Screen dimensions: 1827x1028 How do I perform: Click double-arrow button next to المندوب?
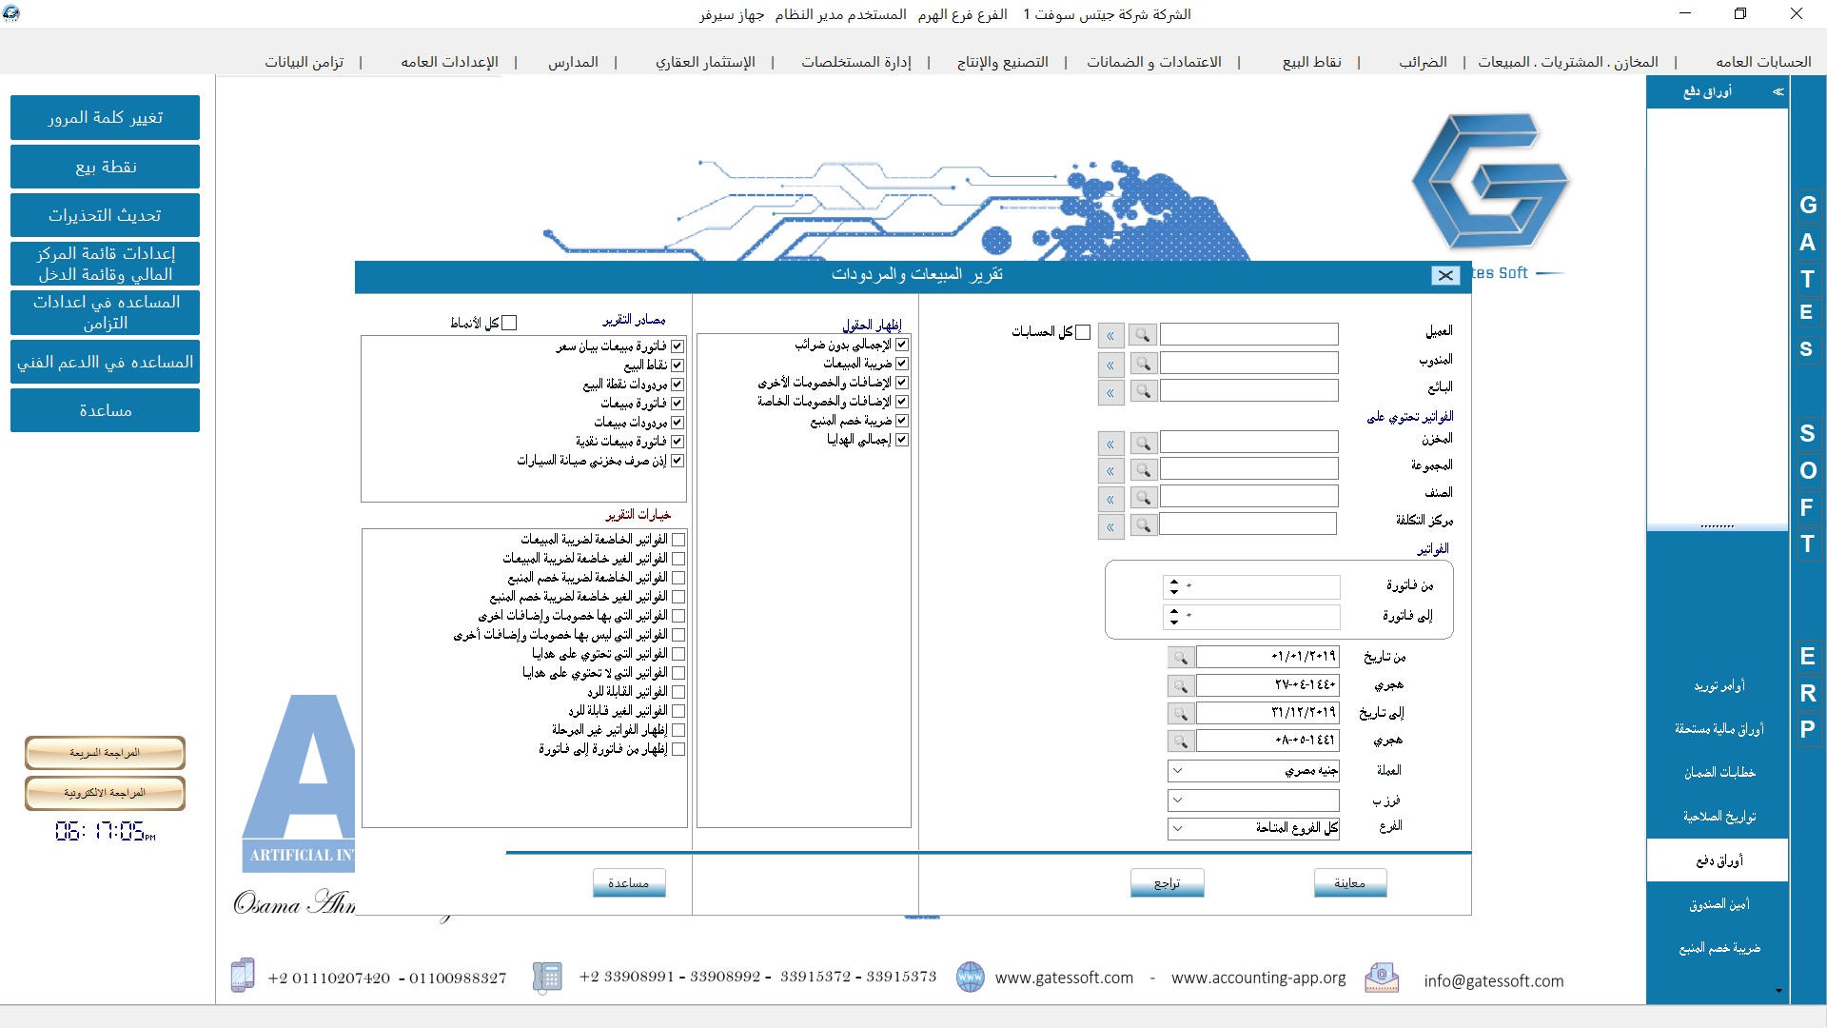(1110, 364)
